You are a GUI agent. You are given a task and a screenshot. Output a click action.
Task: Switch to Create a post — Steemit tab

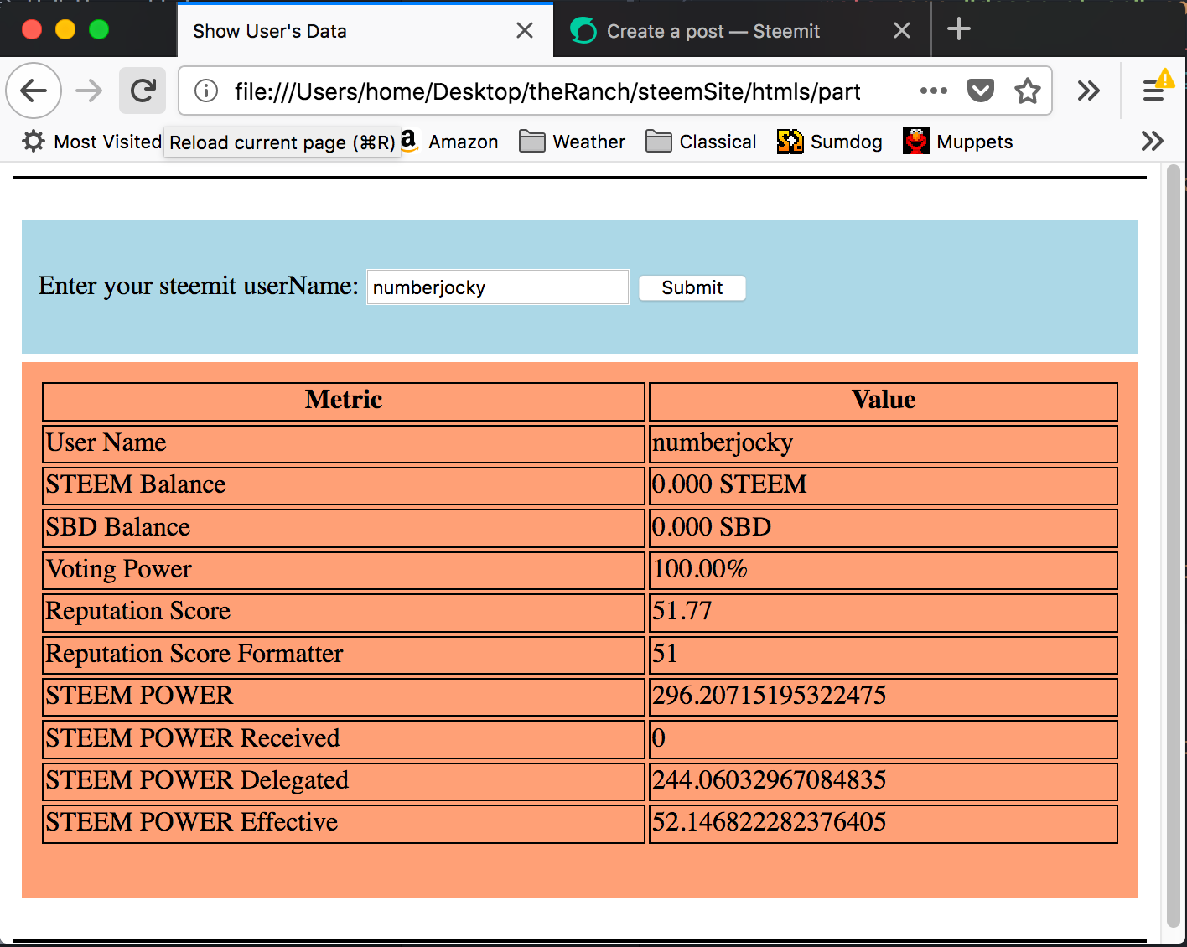(742, 31)
